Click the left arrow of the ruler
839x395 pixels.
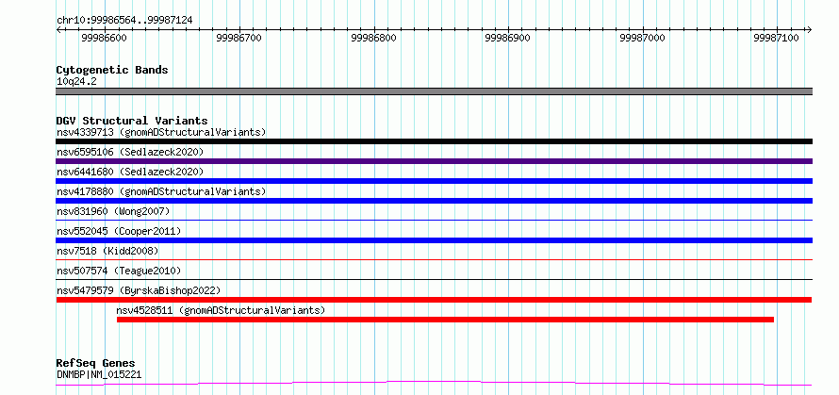(x=58, y=29)
